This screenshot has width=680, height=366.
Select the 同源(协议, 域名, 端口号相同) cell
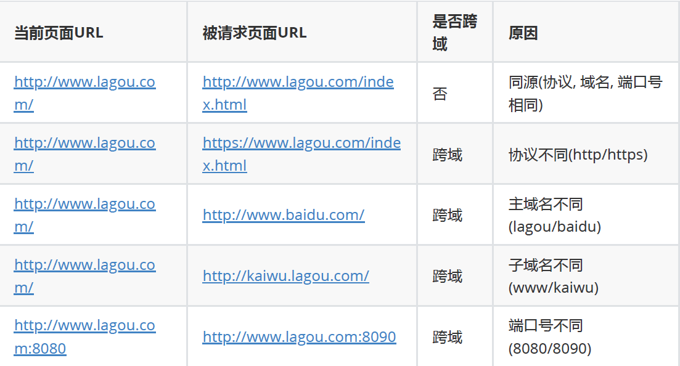pos(586,93)
